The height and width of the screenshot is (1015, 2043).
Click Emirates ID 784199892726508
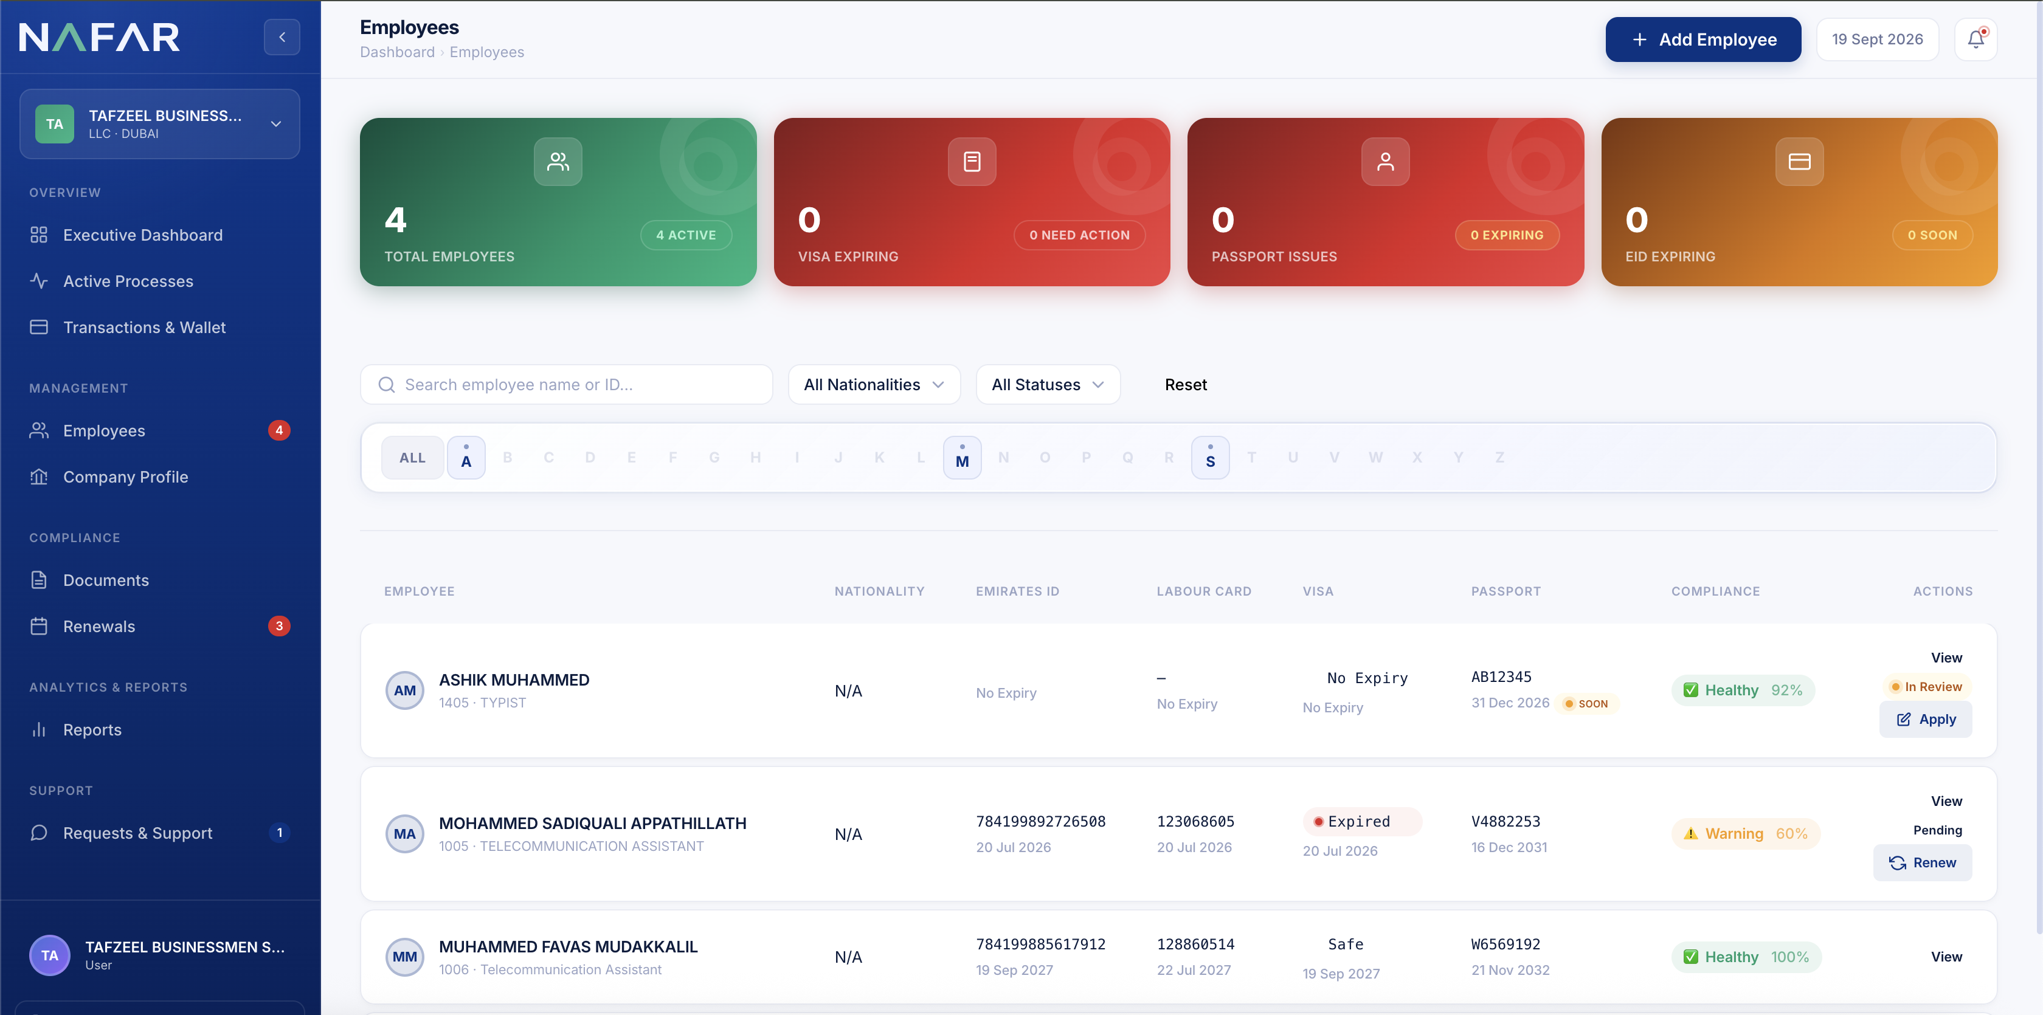click(1040, 822)
